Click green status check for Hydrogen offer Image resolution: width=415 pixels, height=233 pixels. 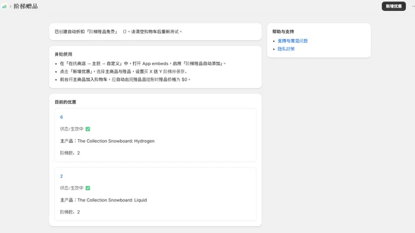(x=88, y=129)
